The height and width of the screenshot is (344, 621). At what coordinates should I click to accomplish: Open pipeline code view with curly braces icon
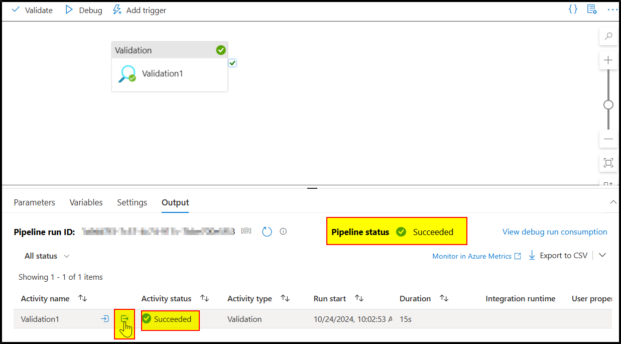click(573, 9)
